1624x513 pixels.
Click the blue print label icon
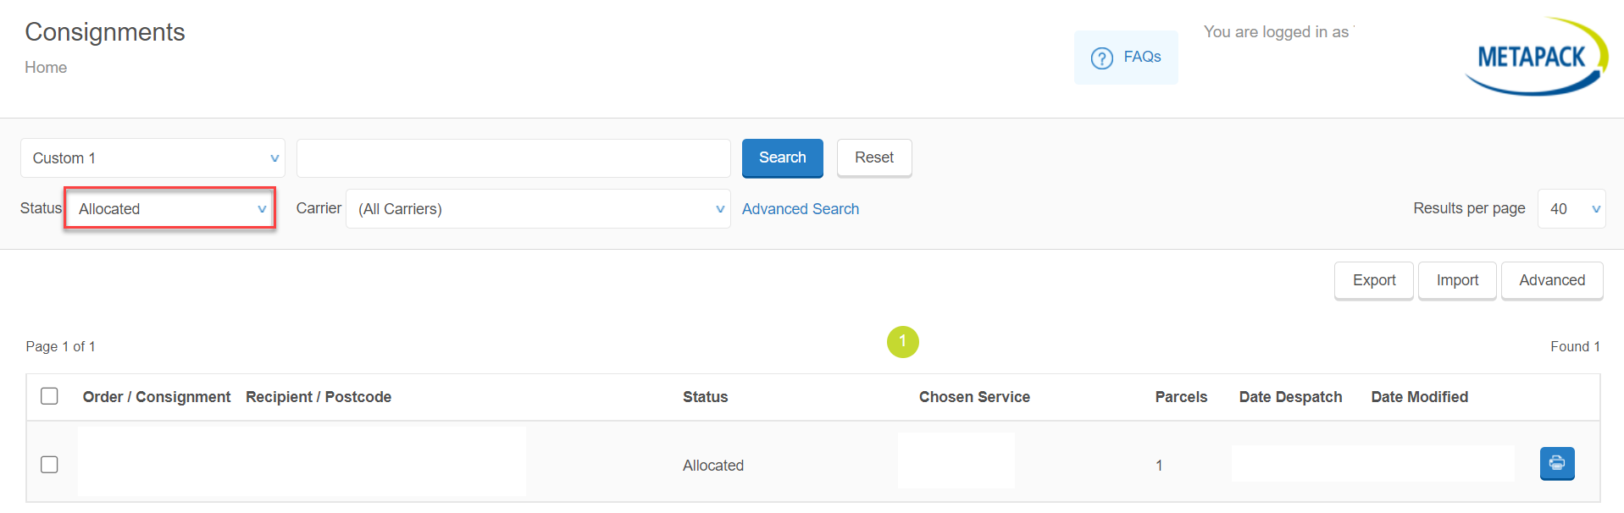(1556, 463)
